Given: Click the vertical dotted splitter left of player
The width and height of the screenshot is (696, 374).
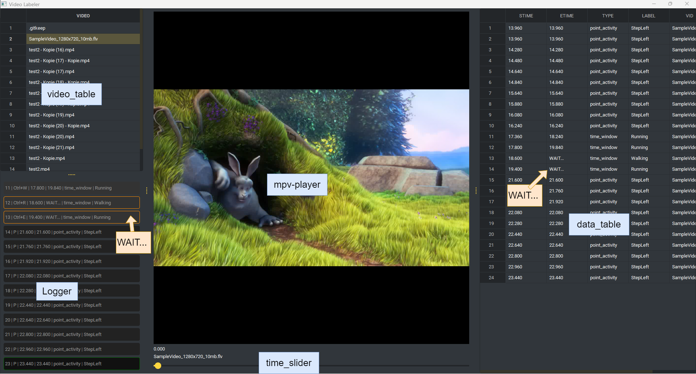Looking at the screenshot, I should 147,191.
